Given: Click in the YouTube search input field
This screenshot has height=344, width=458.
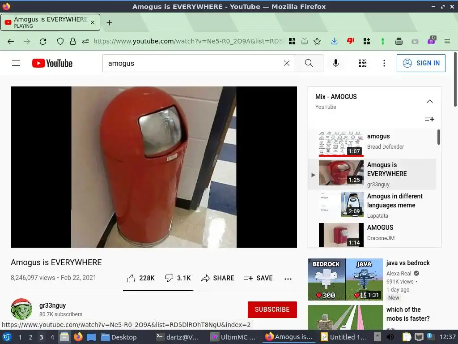Looking at the screenshot, I should click(x=193, y=63).
